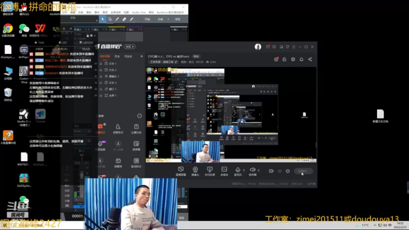This screenshot has width=409, height=230.
Task: Switch to the 我的场景 scene tab
Action: (105, 56)
